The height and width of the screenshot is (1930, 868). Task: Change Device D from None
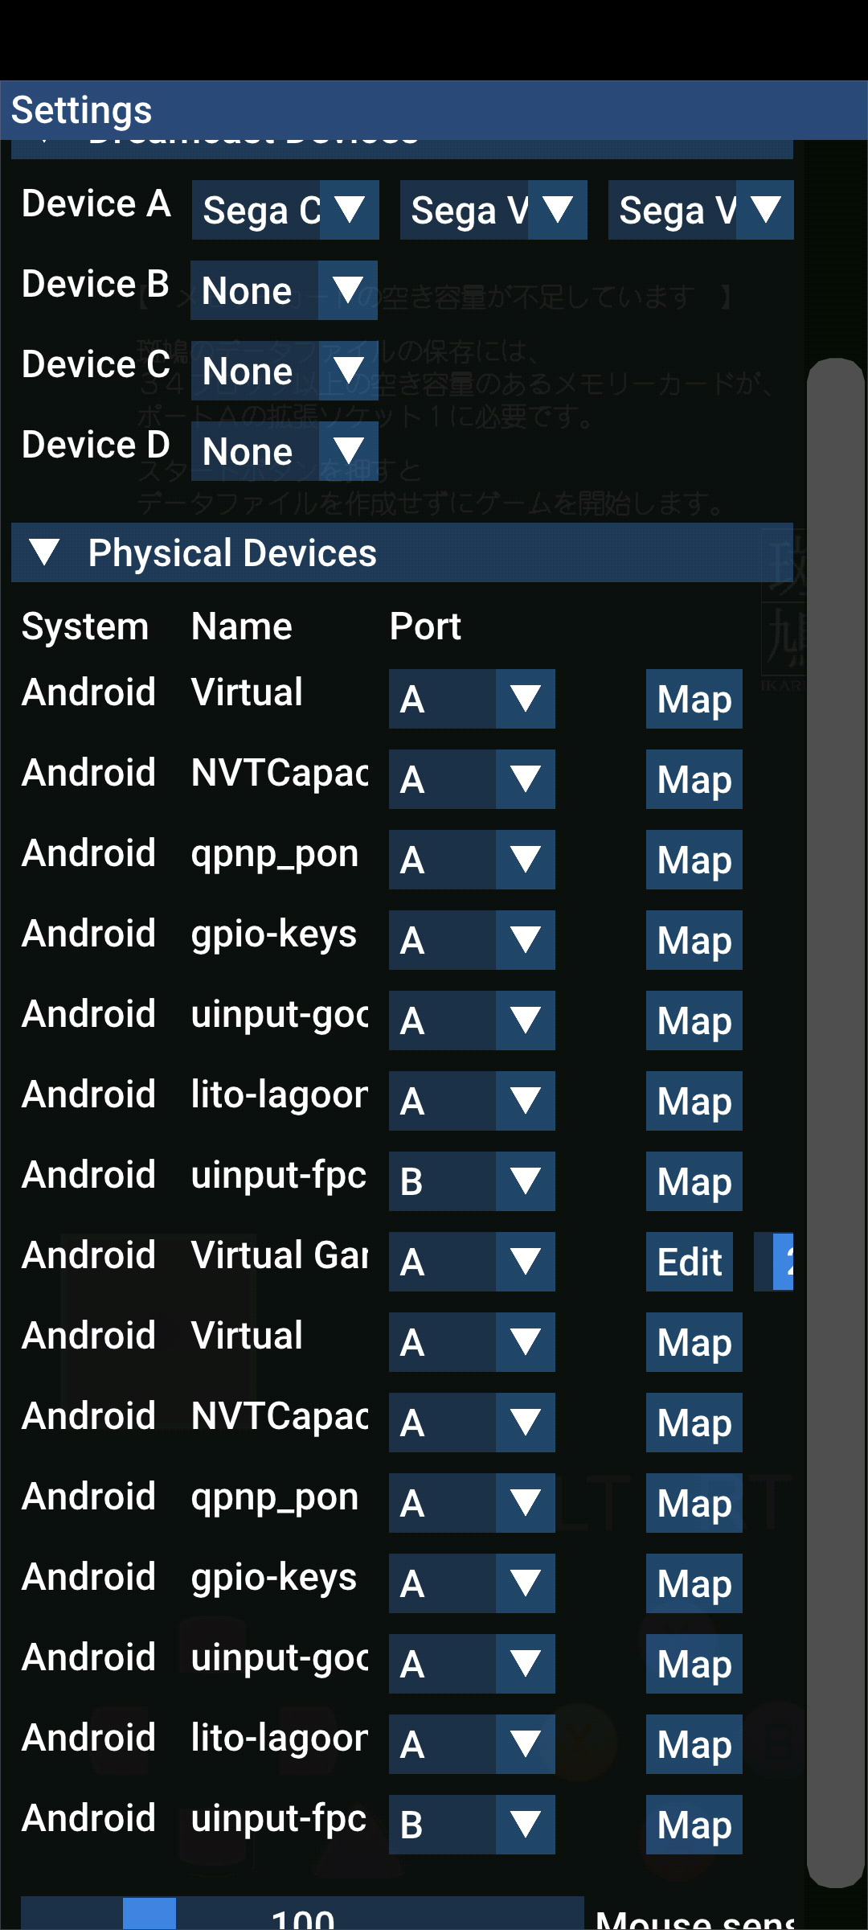283,451
